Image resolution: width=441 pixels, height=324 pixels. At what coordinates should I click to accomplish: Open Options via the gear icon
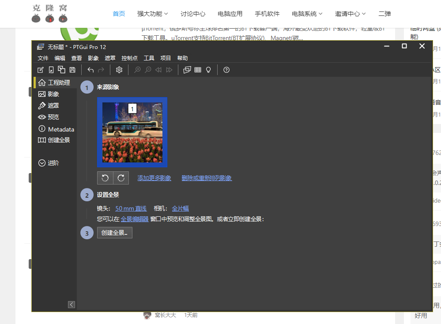coord(119,70)
